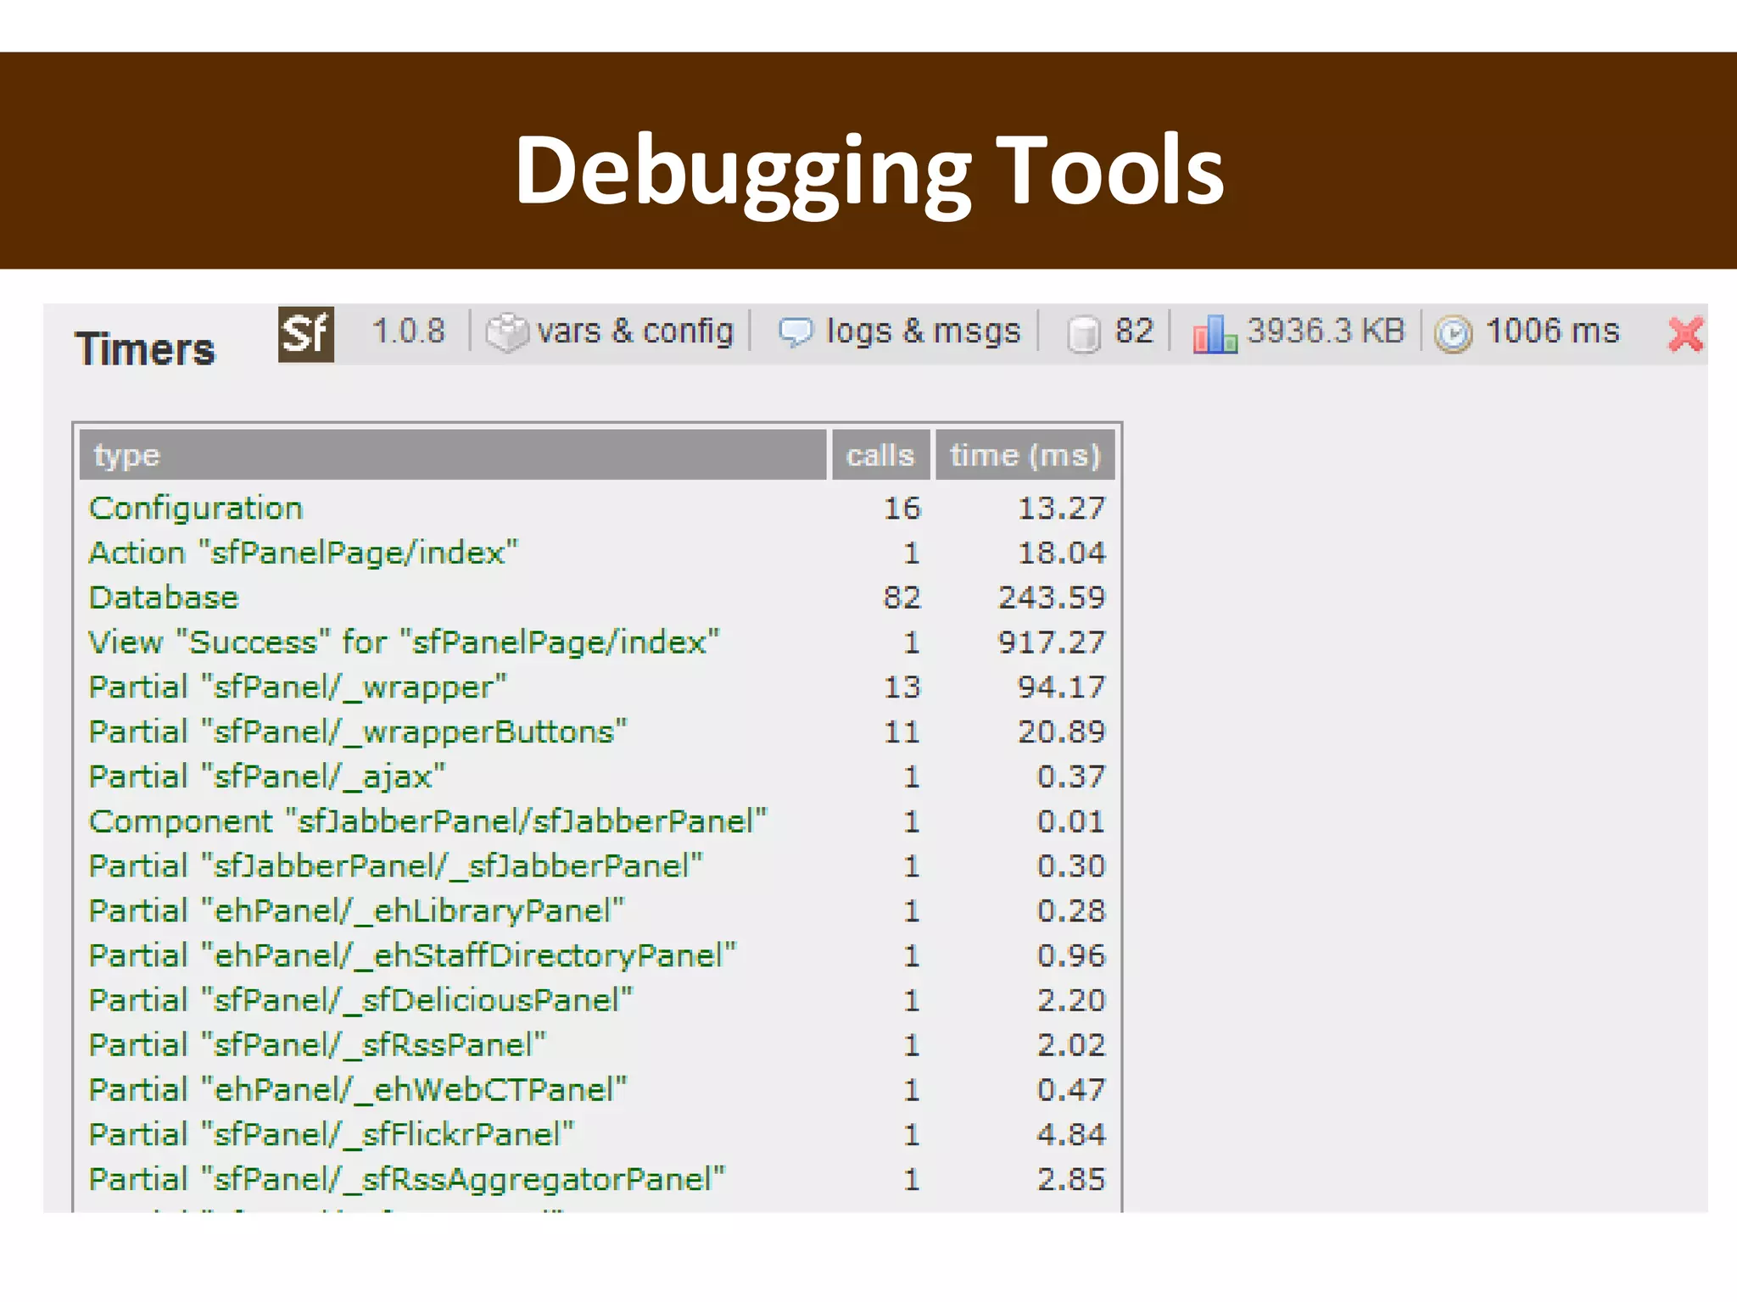Screen dimensions: 1737x1302
Task: Select the Action "sfPanelPage/index" row
Action: 597,553
